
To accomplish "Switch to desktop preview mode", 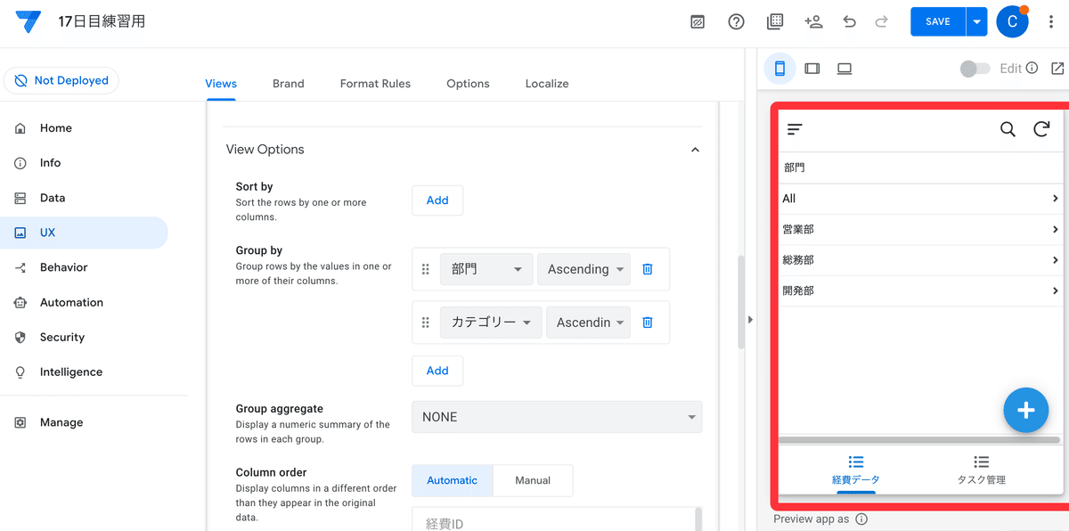I will [x=844, y=69].
